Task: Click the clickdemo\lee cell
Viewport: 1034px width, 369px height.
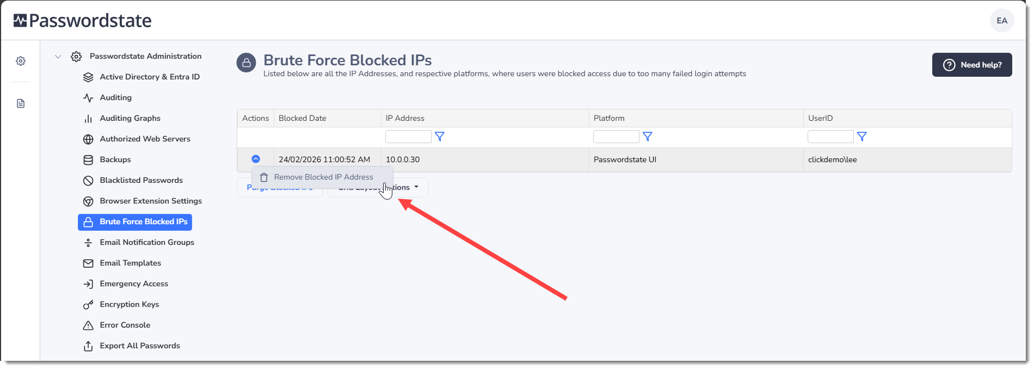Action: [x=907, y=159]
